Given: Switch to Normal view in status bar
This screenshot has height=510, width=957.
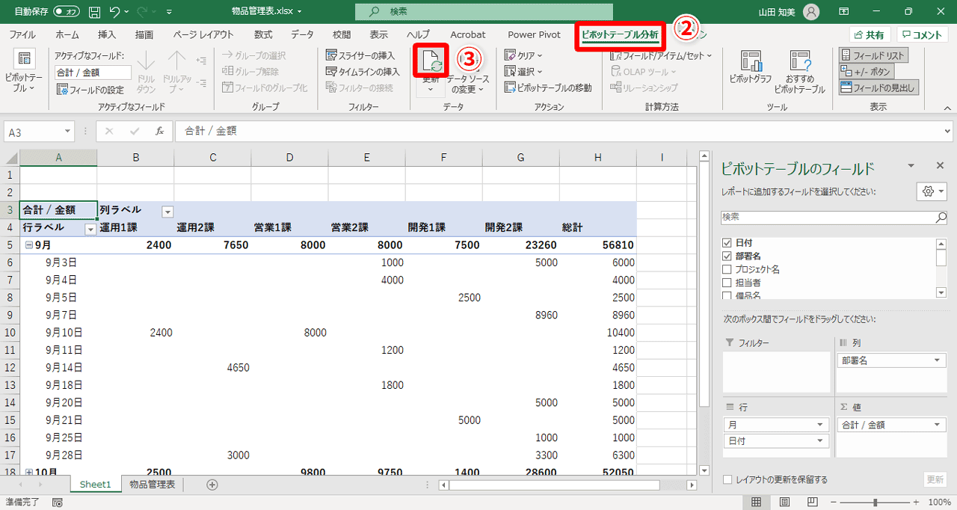Looking at the screenshot, I should (x=757, y=503).
